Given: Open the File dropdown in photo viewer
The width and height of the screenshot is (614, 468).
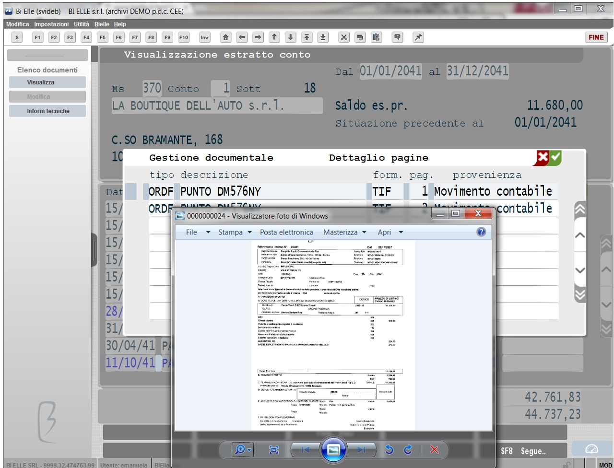Looking at the screenshot, I should click(198, 232).
